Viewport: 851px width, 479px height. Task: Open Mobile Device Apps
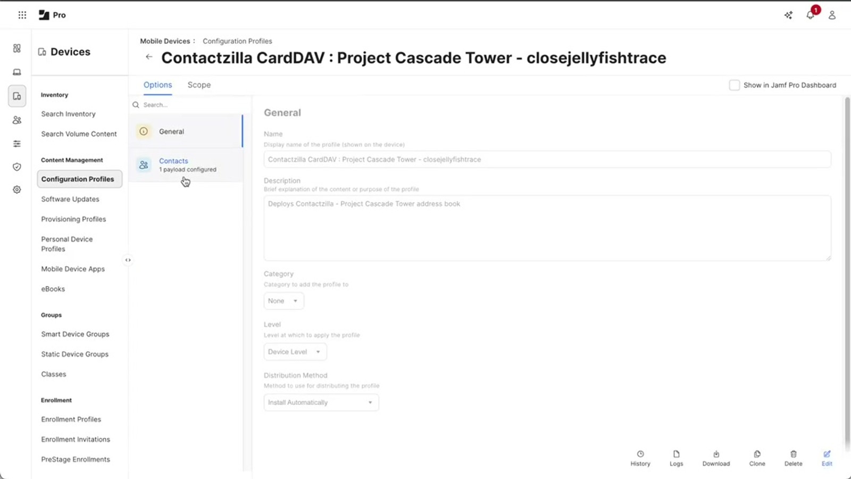pos(73,269)
